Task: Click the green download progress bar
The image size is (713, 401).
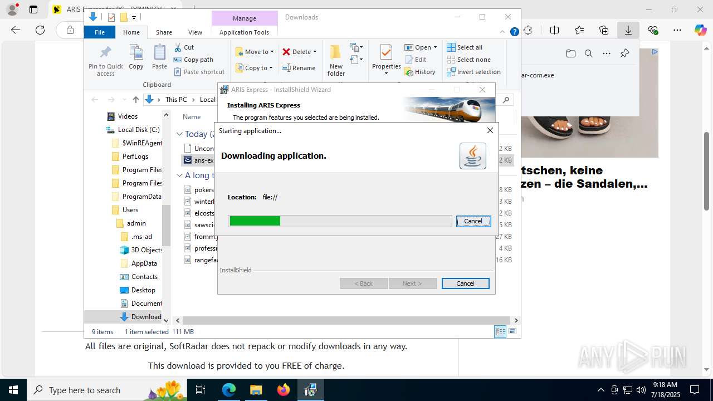Action: [x=255, y=221]
